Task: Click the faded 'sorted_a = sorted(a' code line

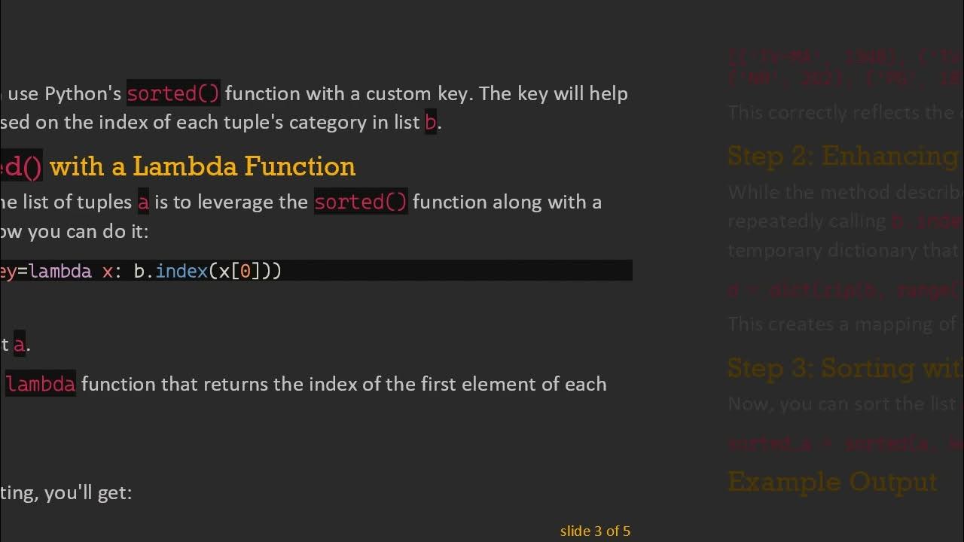Action: (x=845, y=443)
